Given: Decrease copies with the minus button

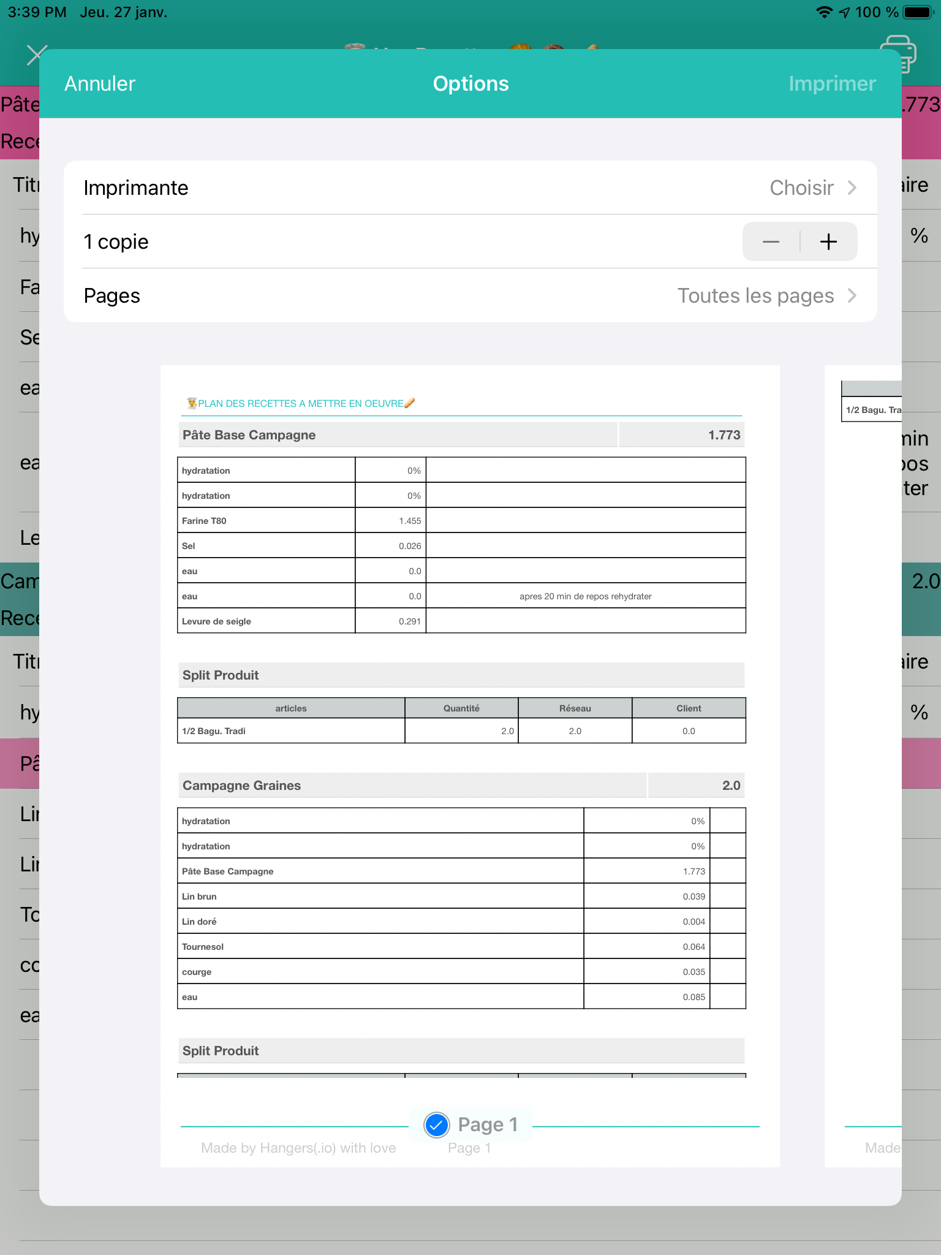Looking at the screenshot, I should pyautogui.click(x=771, y=241).
